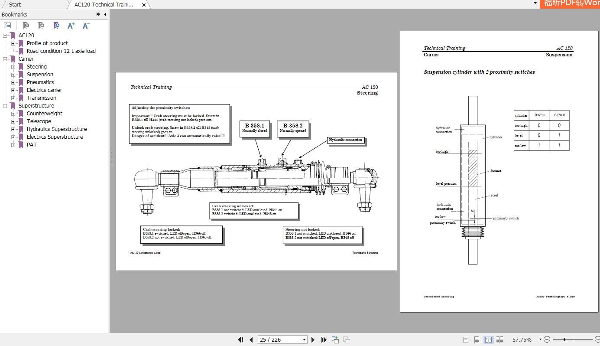Increase bookmark text size with A+ icon
Screen dimensions: 600x346
[x=71, y=26]
